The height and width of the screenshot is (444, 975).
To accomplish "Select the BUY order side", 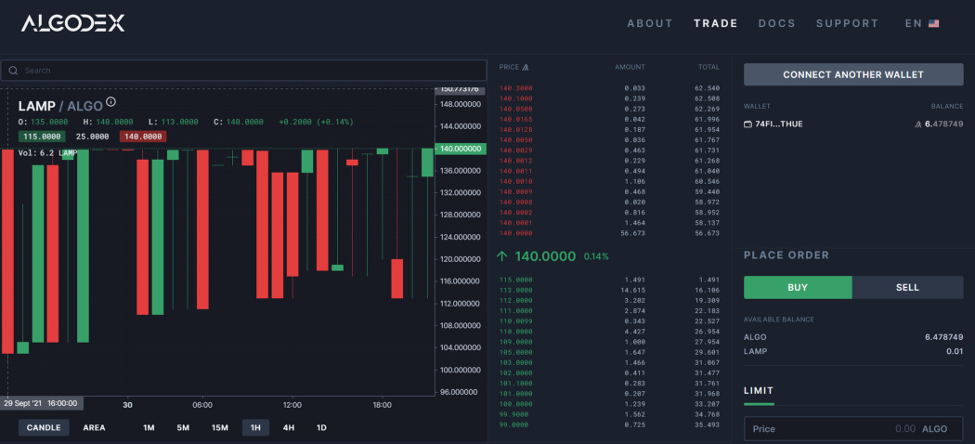I will click(798, 287).
